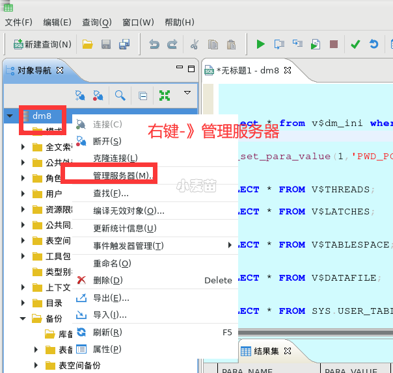
Task: Click the magnifier search icon in object navigator
Action: coord(120,95)
